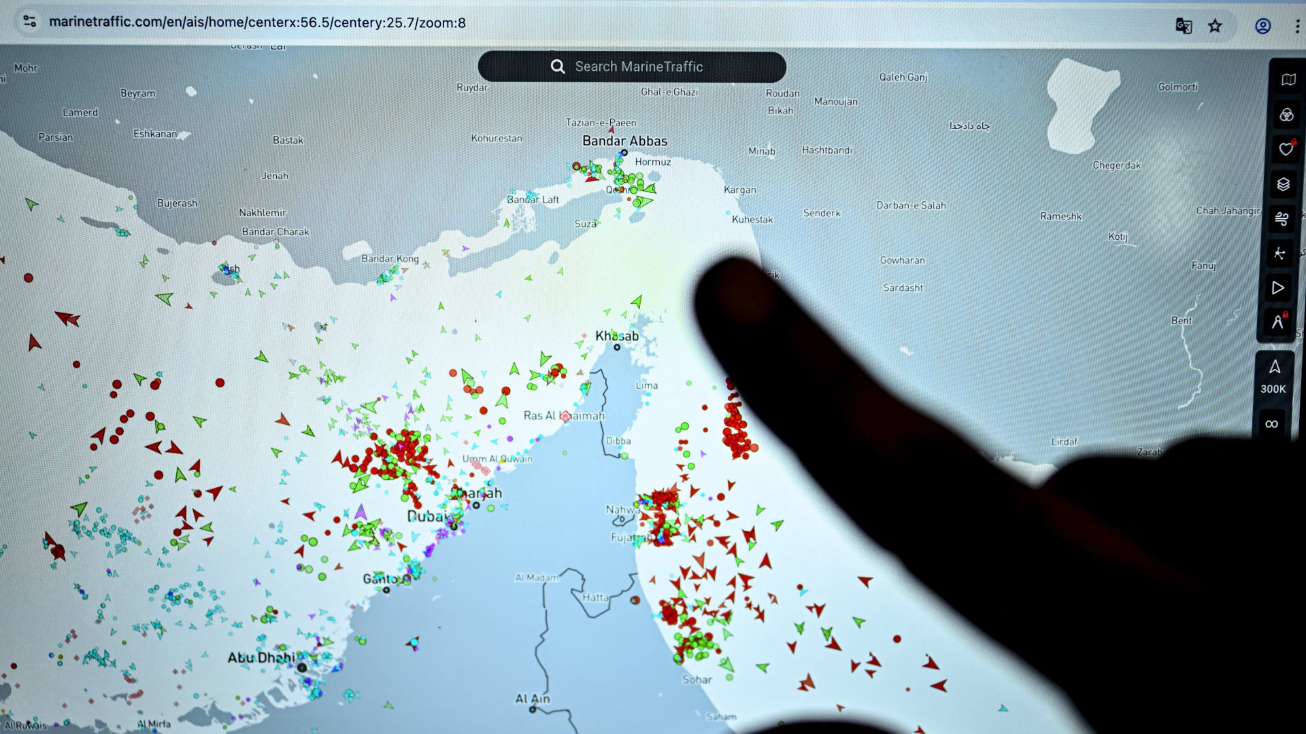The width and height of the screenshot is (1306, 734).
Task: Open the map layers stack icon
Action: tap(1284, 184)
